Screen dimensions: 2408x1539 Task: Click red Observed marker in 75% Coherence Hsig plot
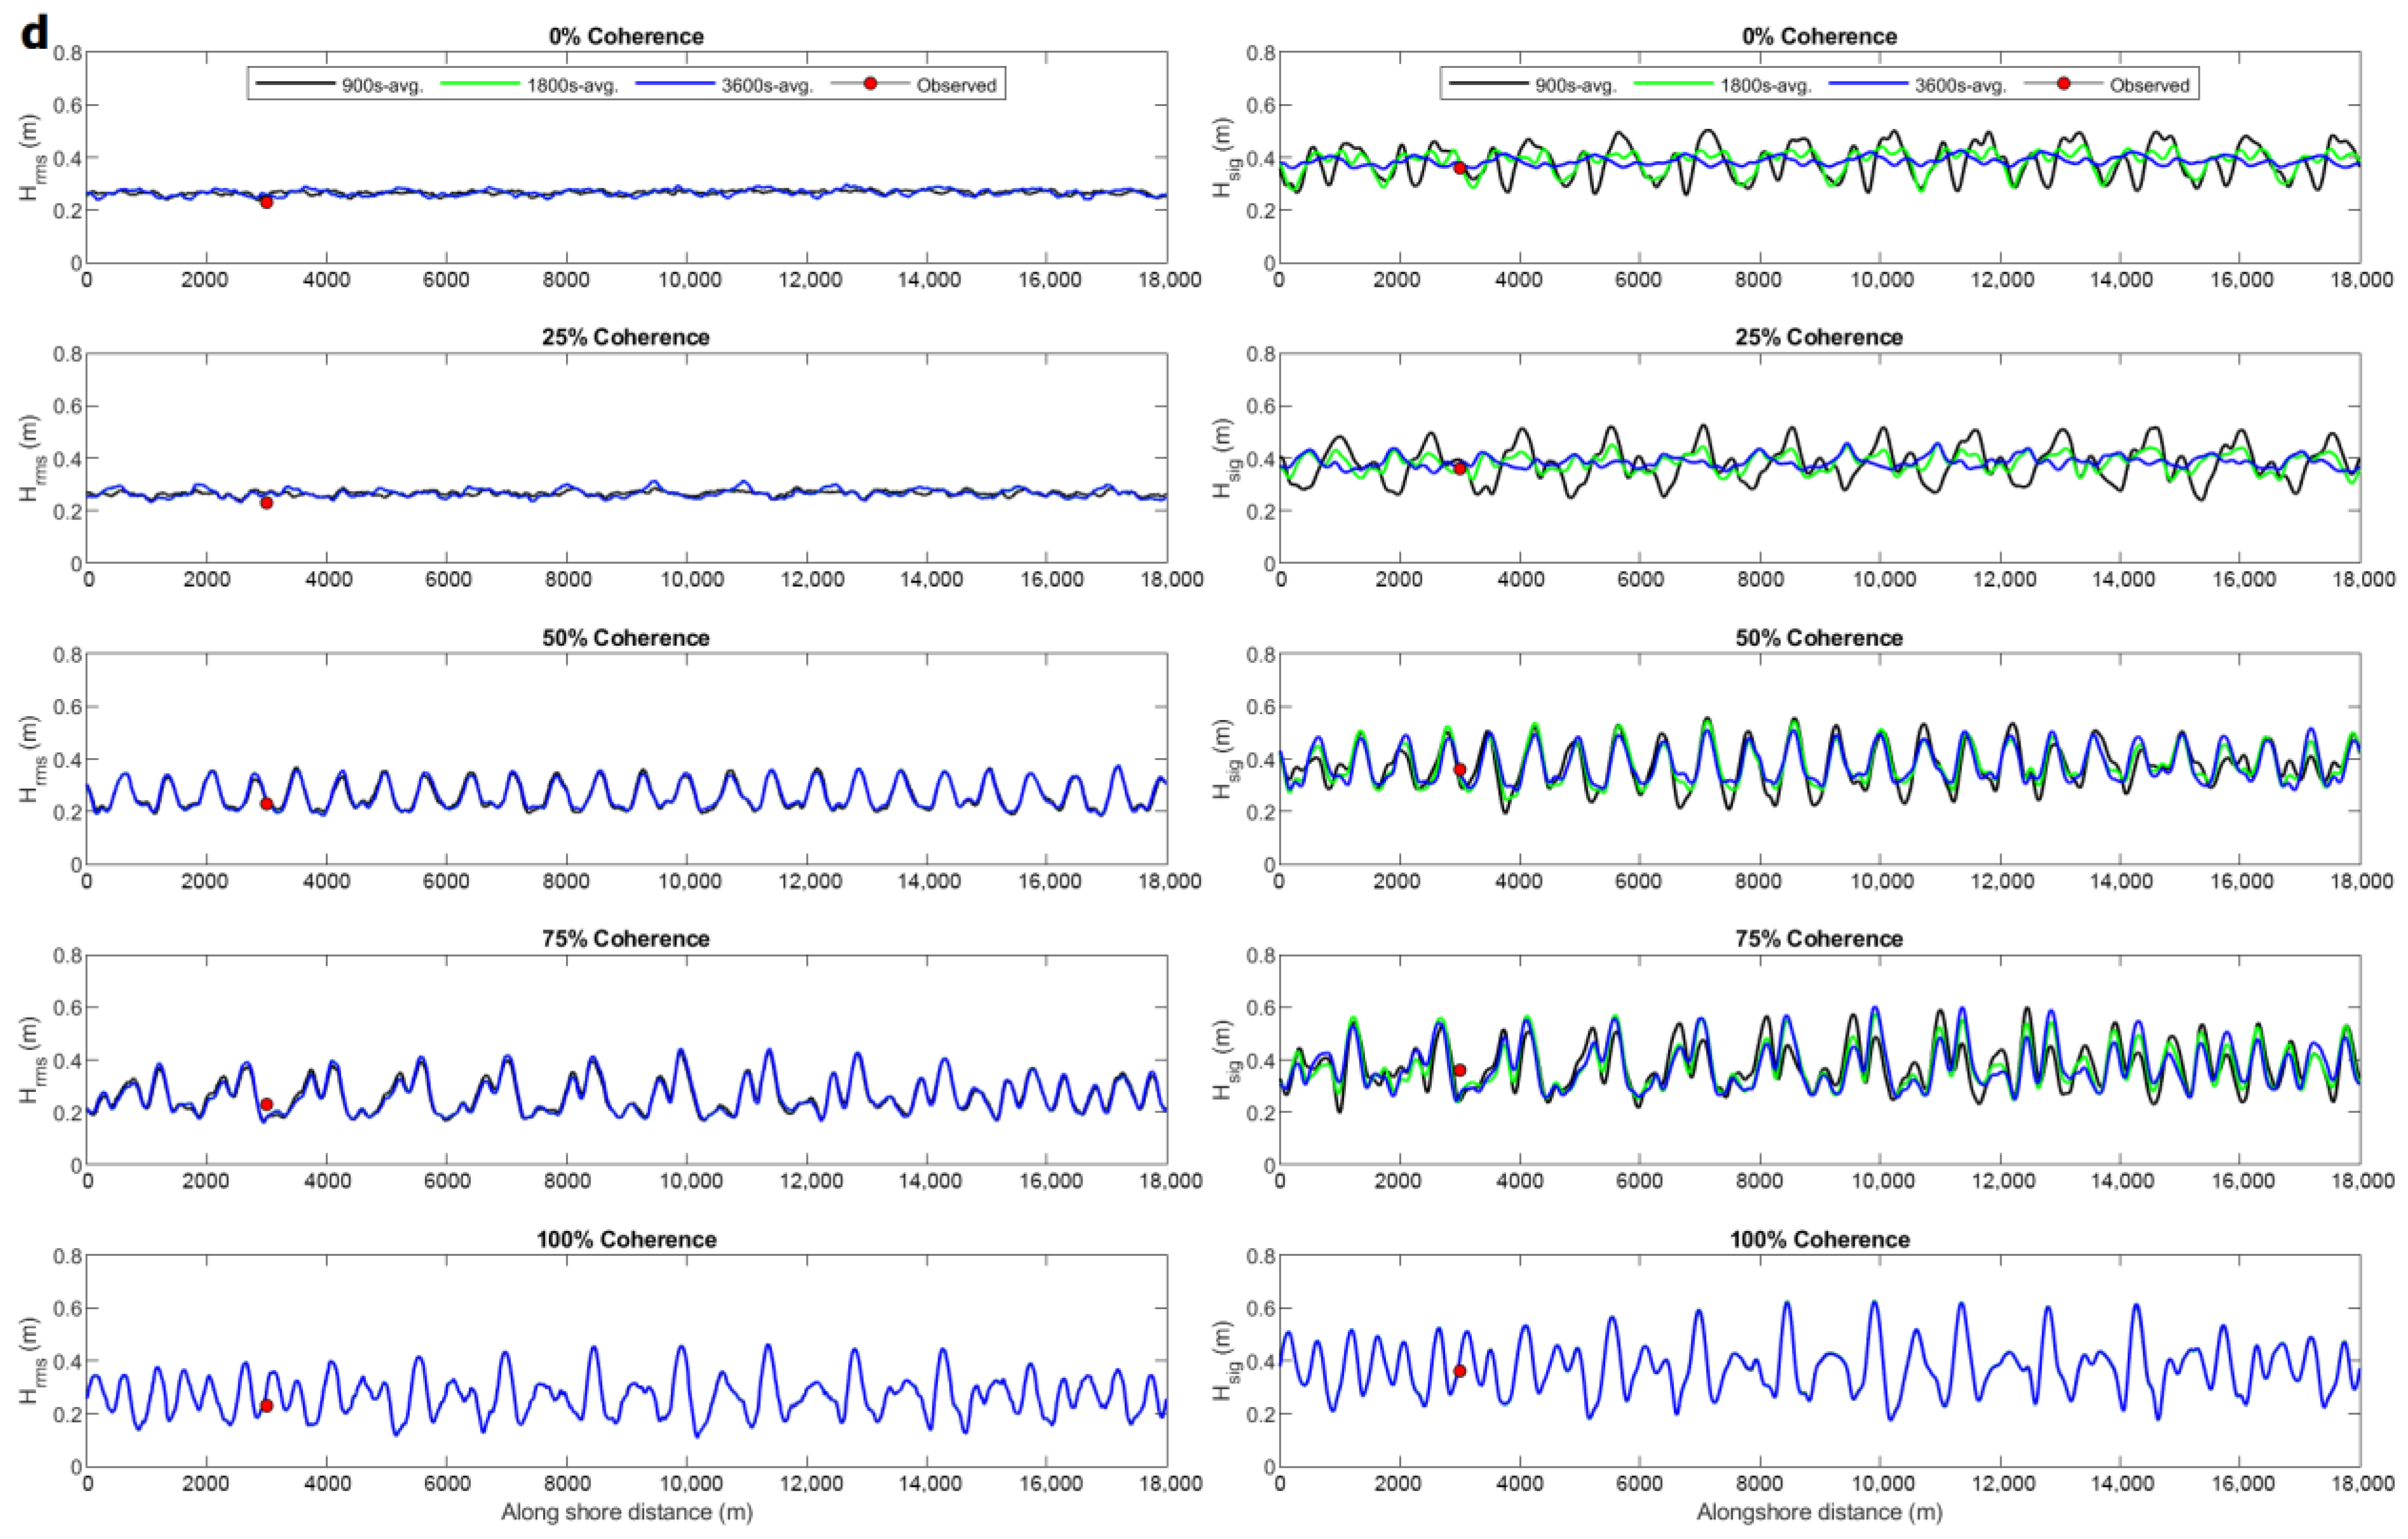tap(1459, 1070)
